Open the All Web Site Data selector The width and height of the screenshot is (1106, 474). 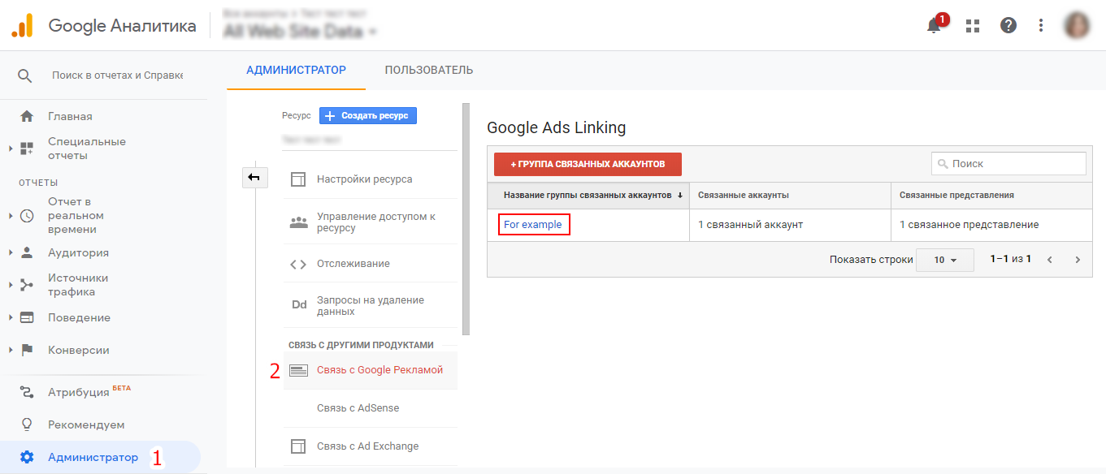(300, 32)
